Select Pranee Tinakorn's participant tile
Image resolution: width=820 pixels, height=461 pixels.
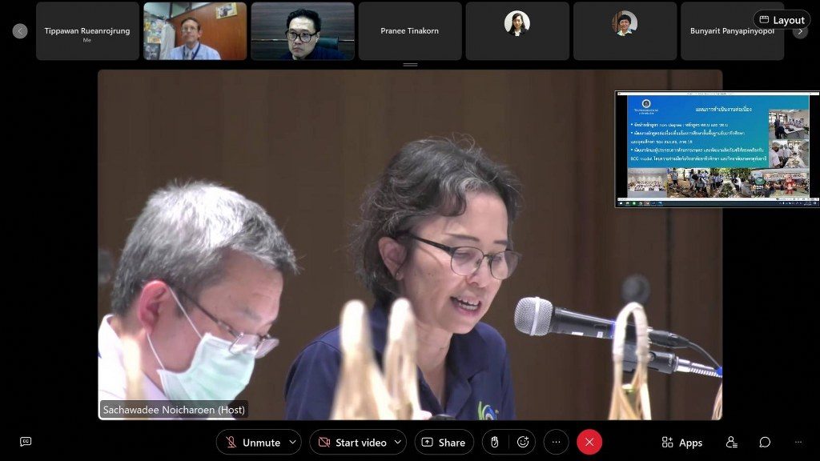click(409, 31)
